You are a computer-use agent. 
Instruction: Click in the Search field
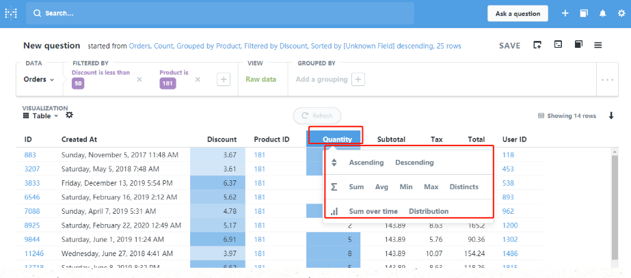coord(219,13)
